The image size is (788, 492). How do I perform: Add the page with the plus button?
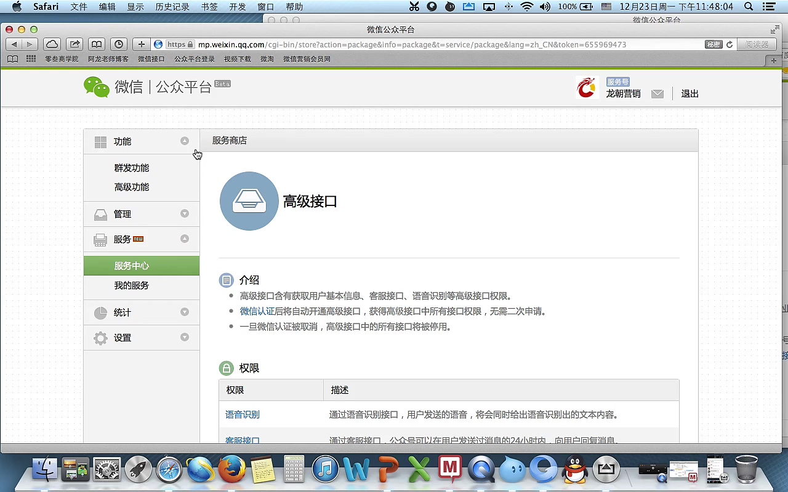coord(142,44)
